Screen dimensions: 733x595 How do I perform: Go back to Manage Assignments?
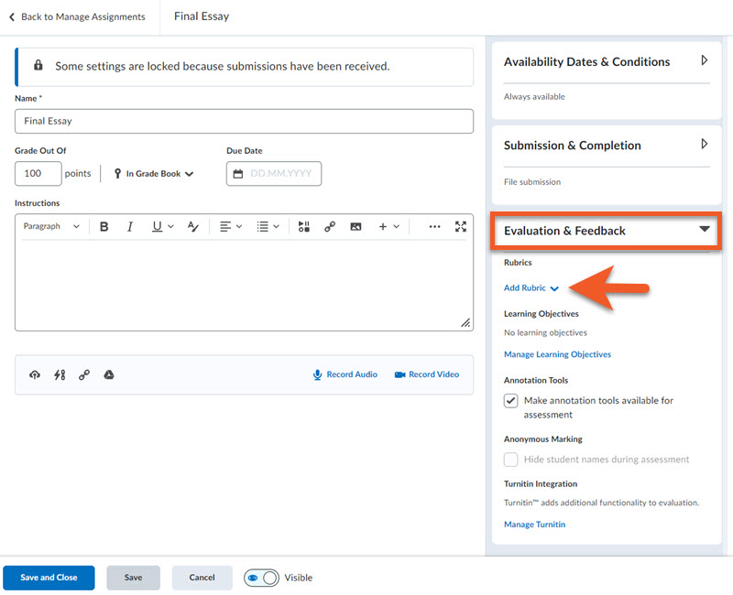coord(77,16)
